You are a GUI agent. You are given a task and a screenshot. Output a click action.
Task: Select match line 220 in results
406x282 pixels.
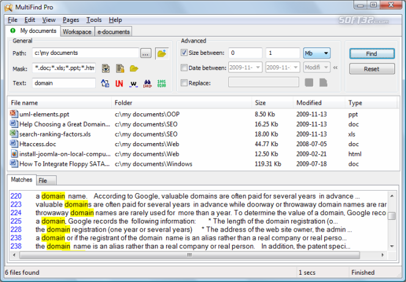[x=198, y=196]
